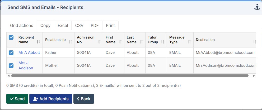Sort by Tutor Group column arrows

(x=162, y=42)
